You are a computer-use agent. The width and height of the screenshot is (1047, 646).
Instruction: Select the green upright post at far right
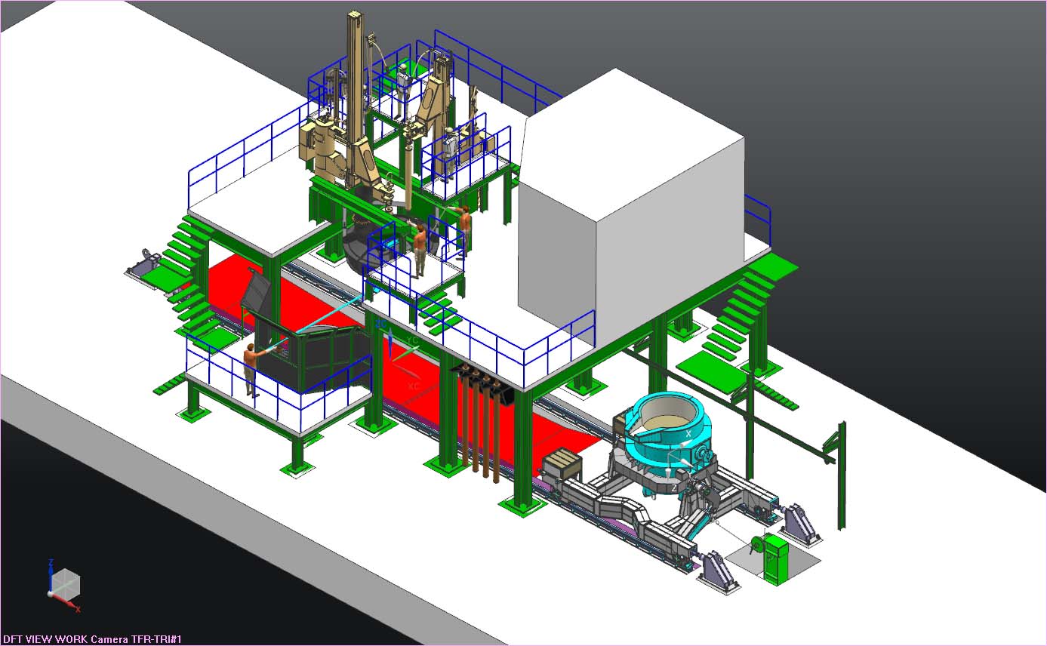[841, 475]
